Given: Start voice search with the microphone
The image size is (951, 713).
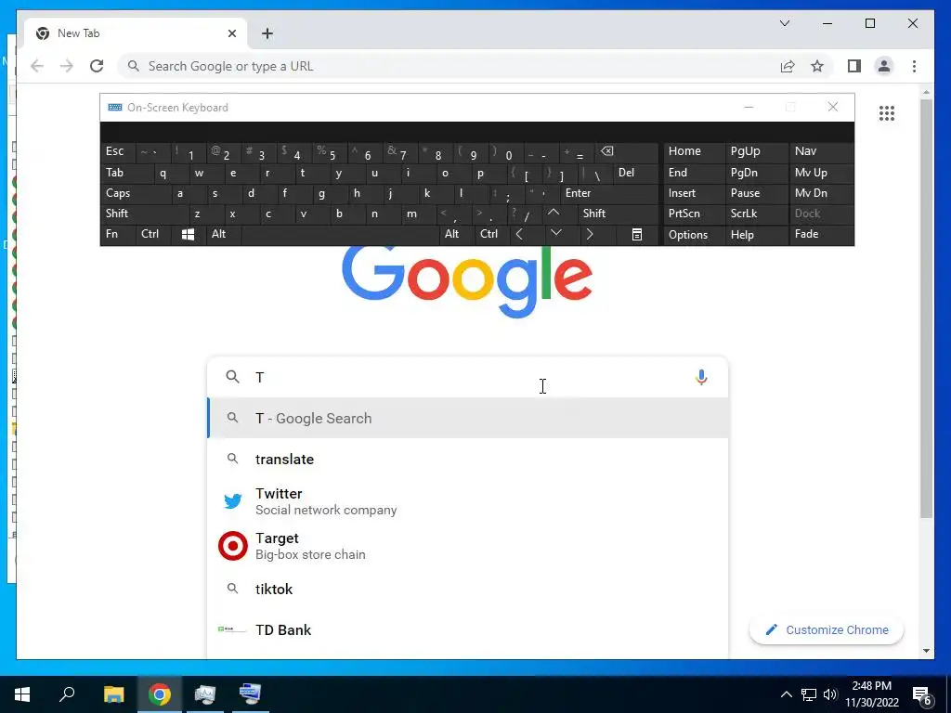Looking at the screenshot, I should pos(701,377).
